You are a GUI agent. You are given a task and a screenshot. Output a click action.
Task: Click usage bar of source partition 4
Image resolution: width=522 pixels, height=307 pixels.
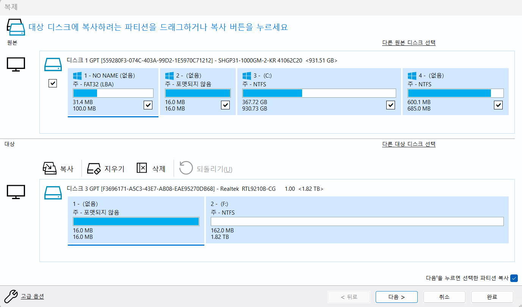pyautogui.click(x=455, y=93)
